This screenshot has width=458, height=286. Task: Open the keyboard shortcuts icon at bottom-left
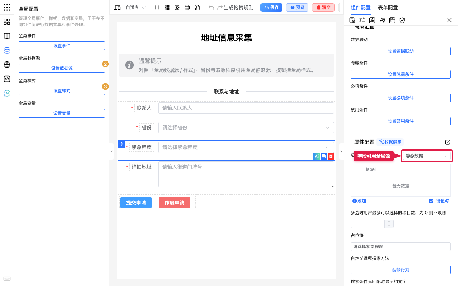(x=7, y=279)
